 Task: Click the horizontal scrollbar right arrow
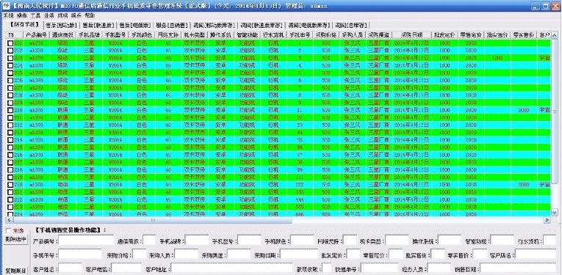coord(547,220)
